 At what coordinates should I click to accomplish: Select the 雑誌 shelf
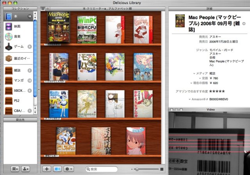(x=18, y=70)
